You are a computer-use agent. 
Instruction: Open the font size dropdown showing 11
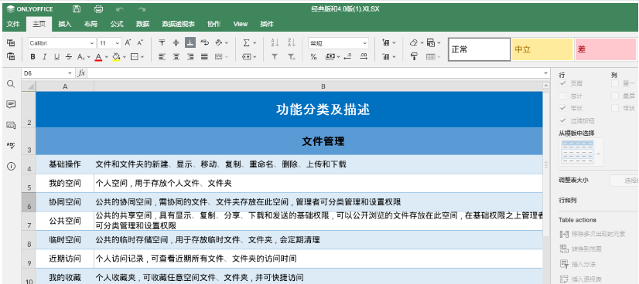[110, 43]
